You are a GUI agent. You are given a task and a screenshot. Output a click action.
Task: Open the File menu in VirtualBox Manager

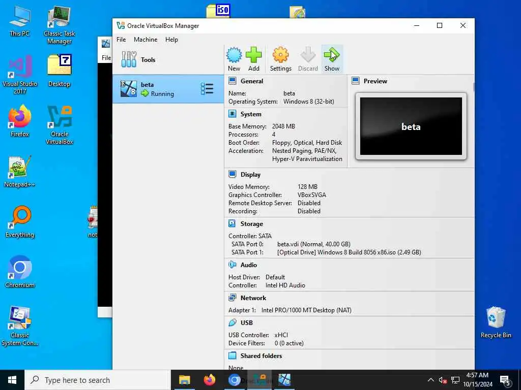[121, 40]
